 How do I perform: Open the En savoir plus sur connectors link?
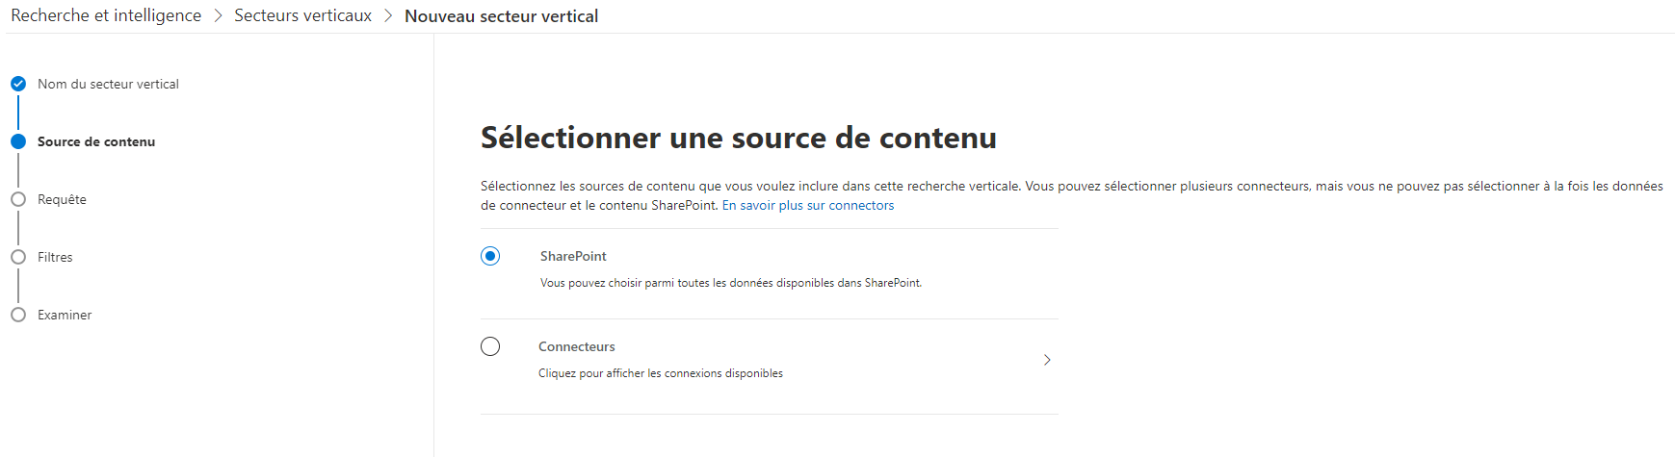[808, 205]
